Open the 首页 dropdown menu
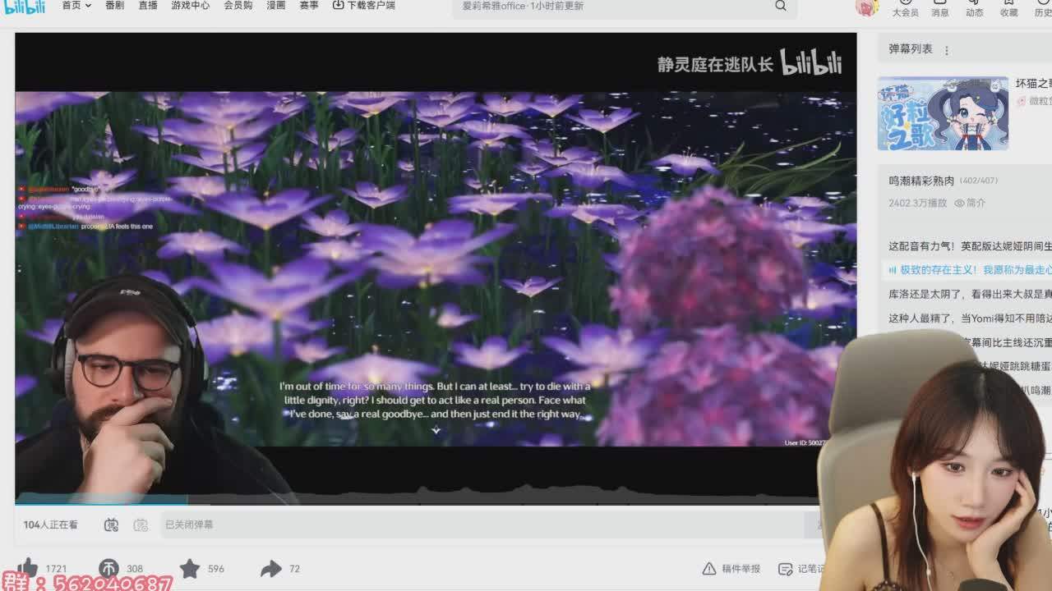1052x591 pixels. coord(76,5)
